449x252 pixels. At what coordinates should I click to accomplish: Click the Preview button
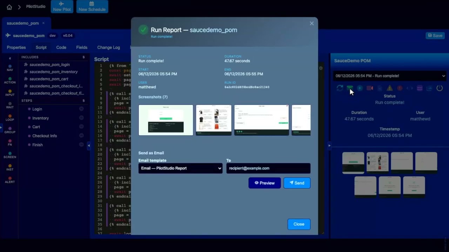[x=264, y=183]
